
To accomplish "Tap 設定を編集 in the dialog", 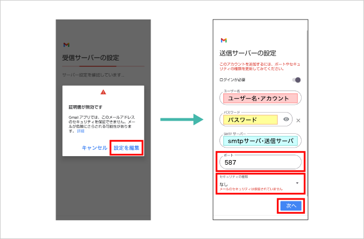I will point(126,148).
